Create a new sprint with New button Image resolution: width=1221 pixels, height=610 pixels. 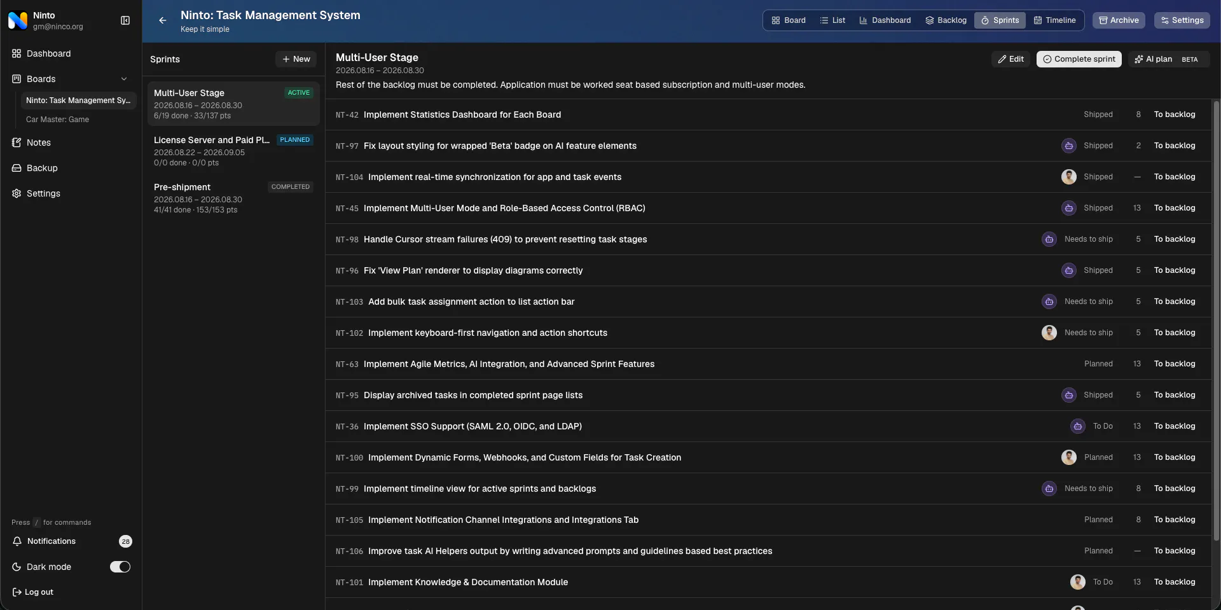pyautogui.click(x=296, y=59)
